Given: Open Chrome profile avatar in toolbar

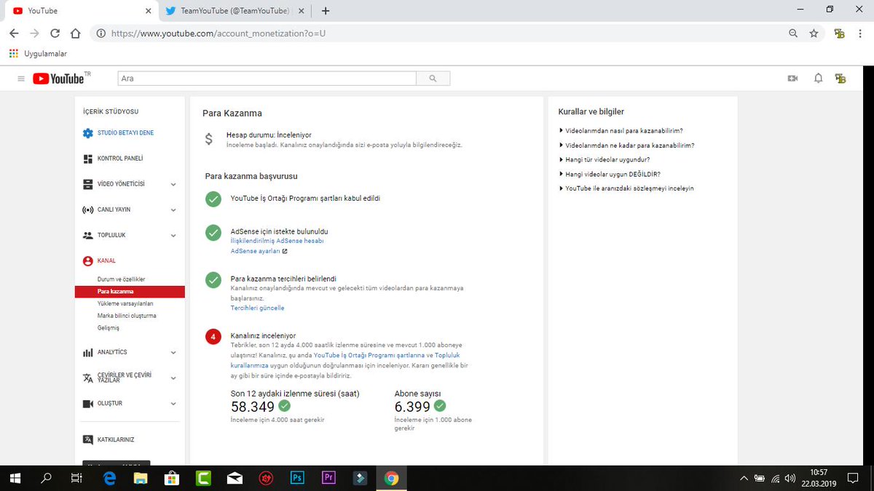Looking at the screenshot, I should (x=840, y=33).
